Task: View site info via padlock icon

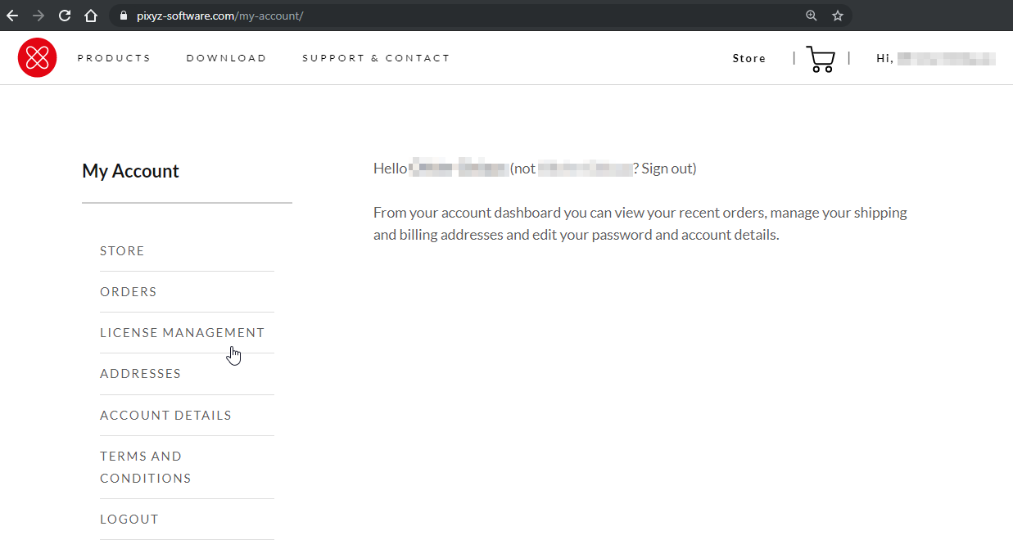Action: click(124, 16)
